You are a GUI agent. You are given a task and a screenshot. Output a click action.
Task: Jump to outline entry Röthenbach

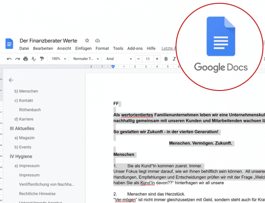tap(30, 110)
